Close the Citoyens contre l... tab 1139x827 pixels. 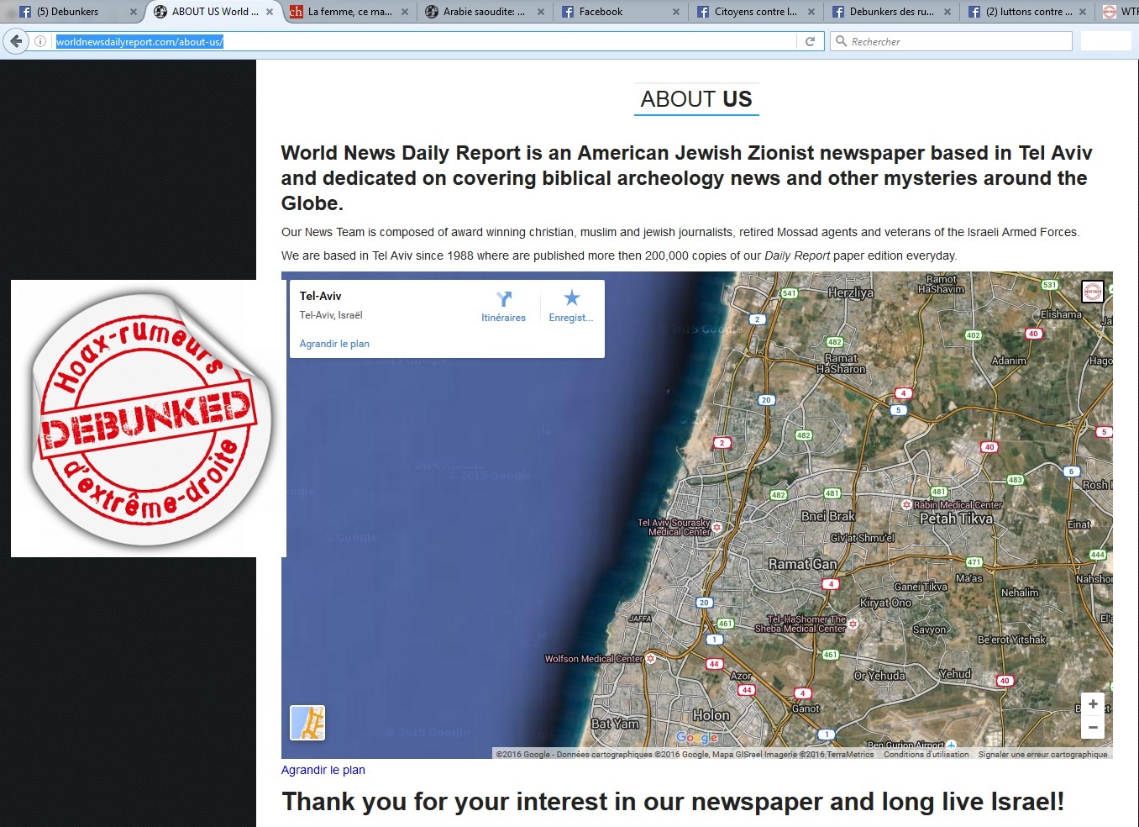pyautogui.click(x=811, y=12)
